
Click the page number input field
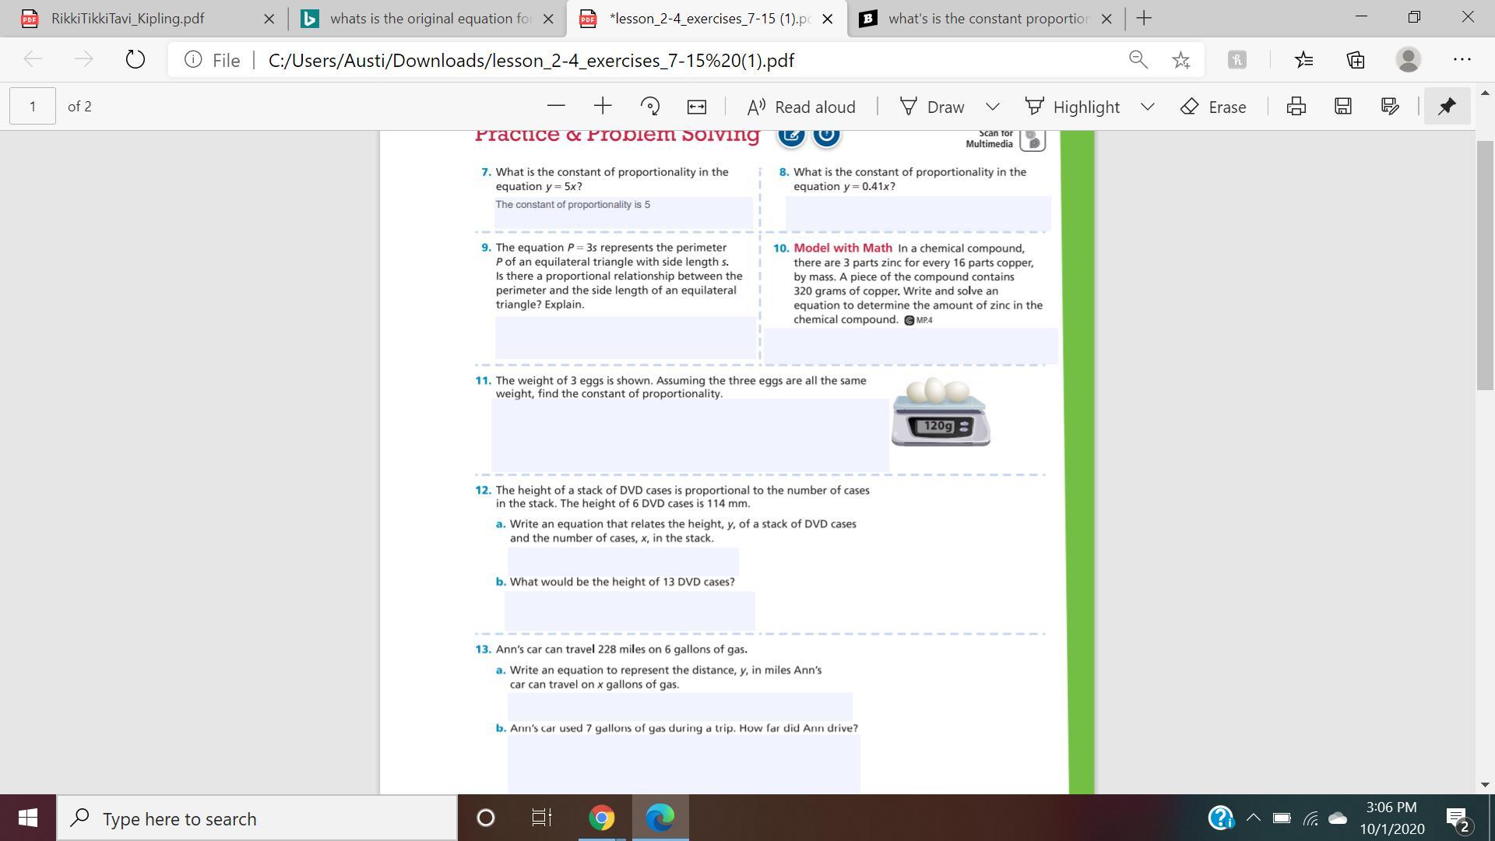33,106
